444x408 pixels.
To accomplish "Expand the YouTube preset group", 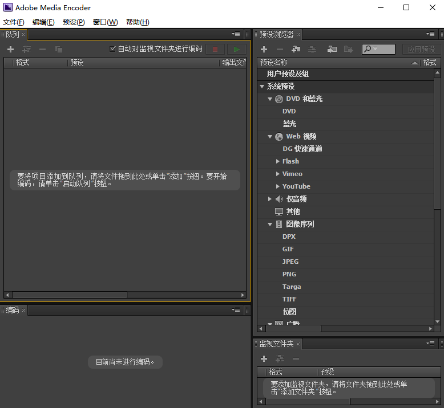I will coord(277,186).
